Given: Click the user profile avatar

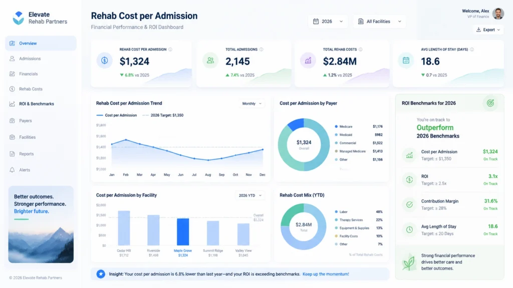Looking at the screenshot, I should pyautogui.click(x=498, y=13).
